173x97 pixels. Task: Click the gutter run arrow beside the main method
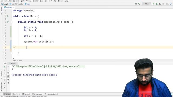[x=8, y=22]
